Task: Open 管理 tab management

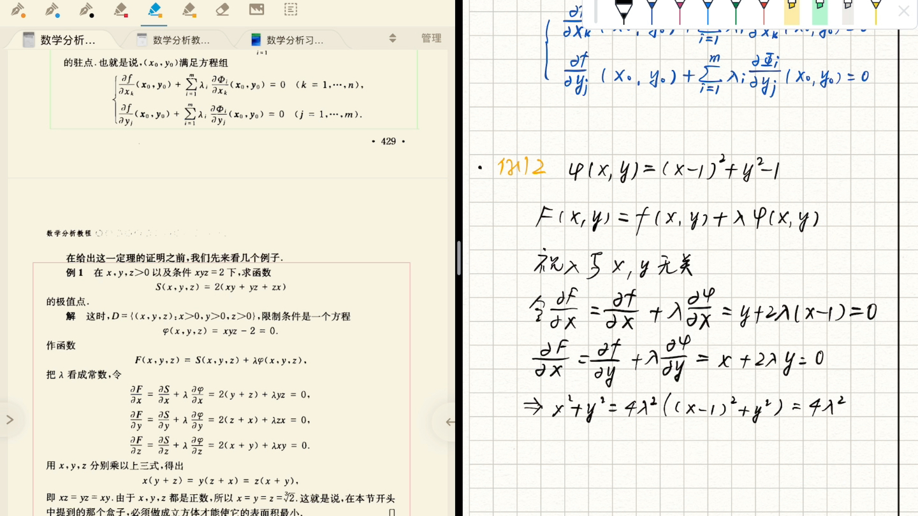Action: click(432, 38)
